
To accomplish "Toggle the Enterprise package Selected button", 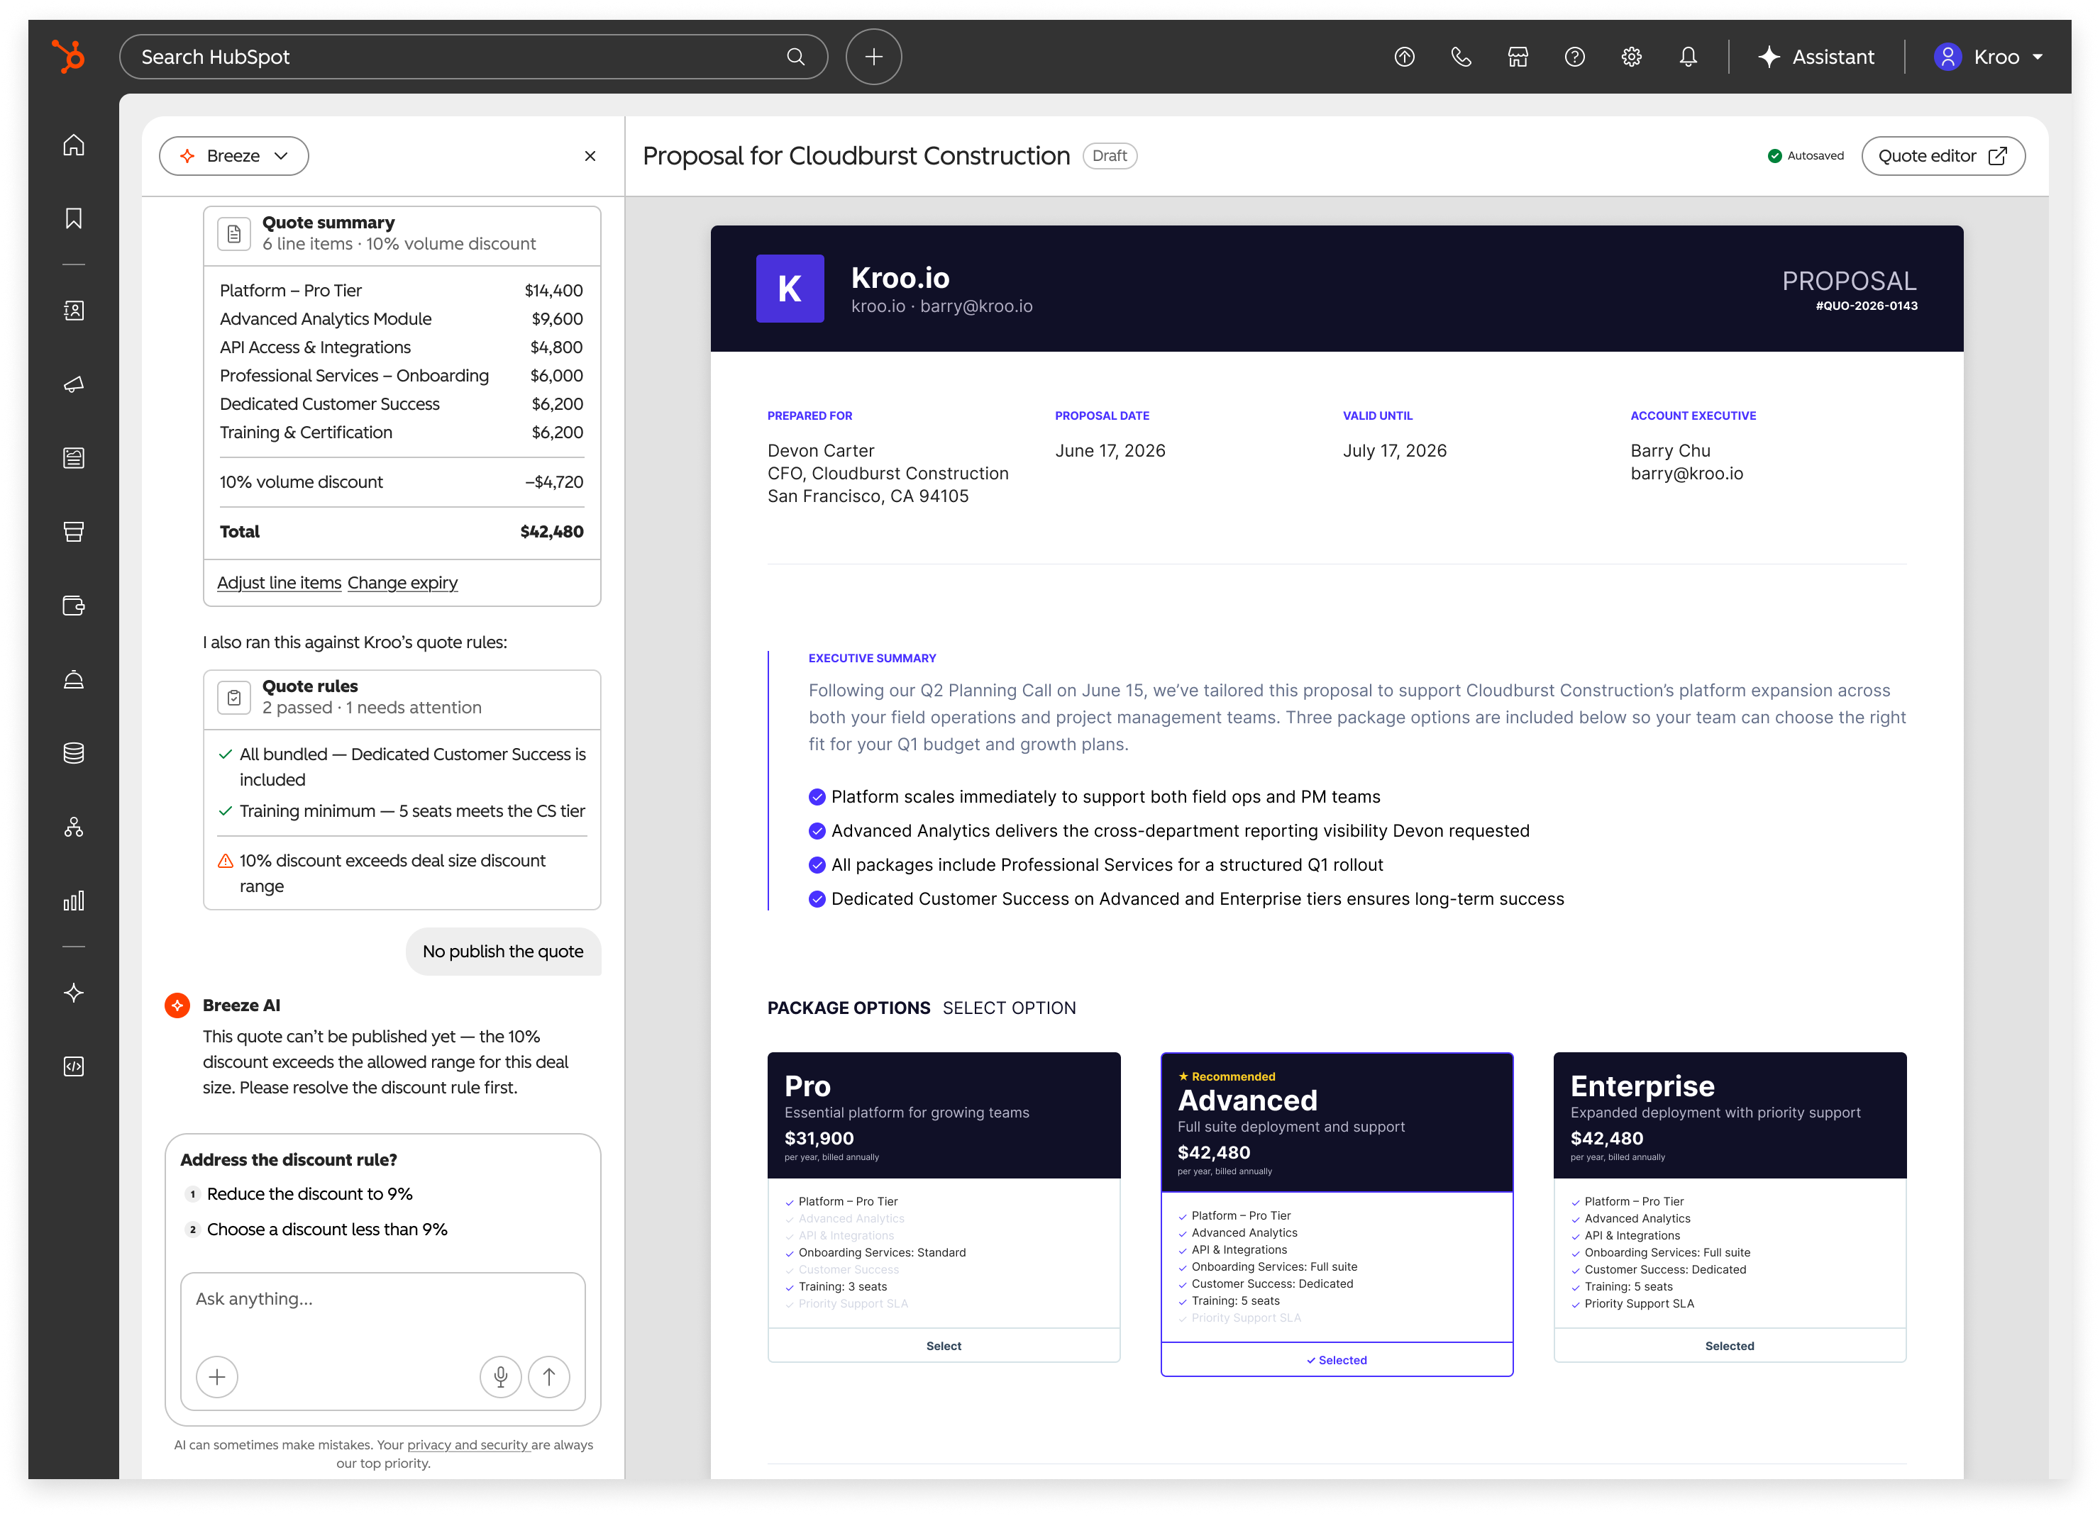I will tap(1729, 1345).
